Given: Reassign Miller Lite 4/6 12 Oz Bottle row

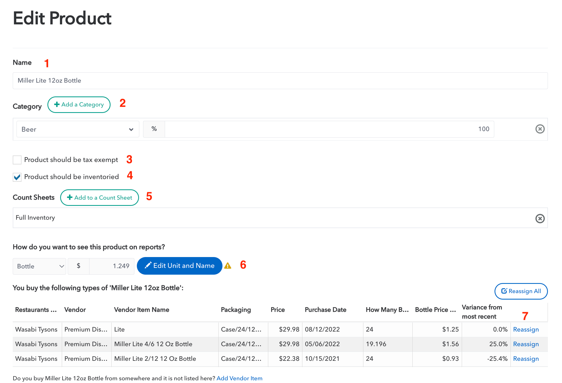Looking at the screenshot, I should pos(526,344).
